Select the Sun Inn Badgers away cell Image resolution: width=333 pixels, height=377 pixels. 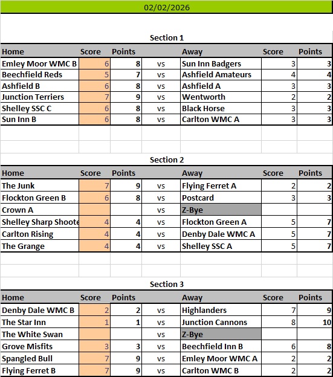(x=221, y=63)
